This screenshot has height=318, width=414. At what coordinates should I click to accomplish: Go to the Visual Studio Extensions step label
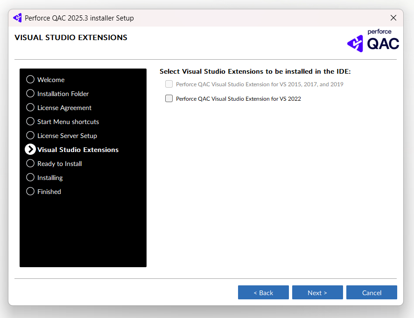78,150
